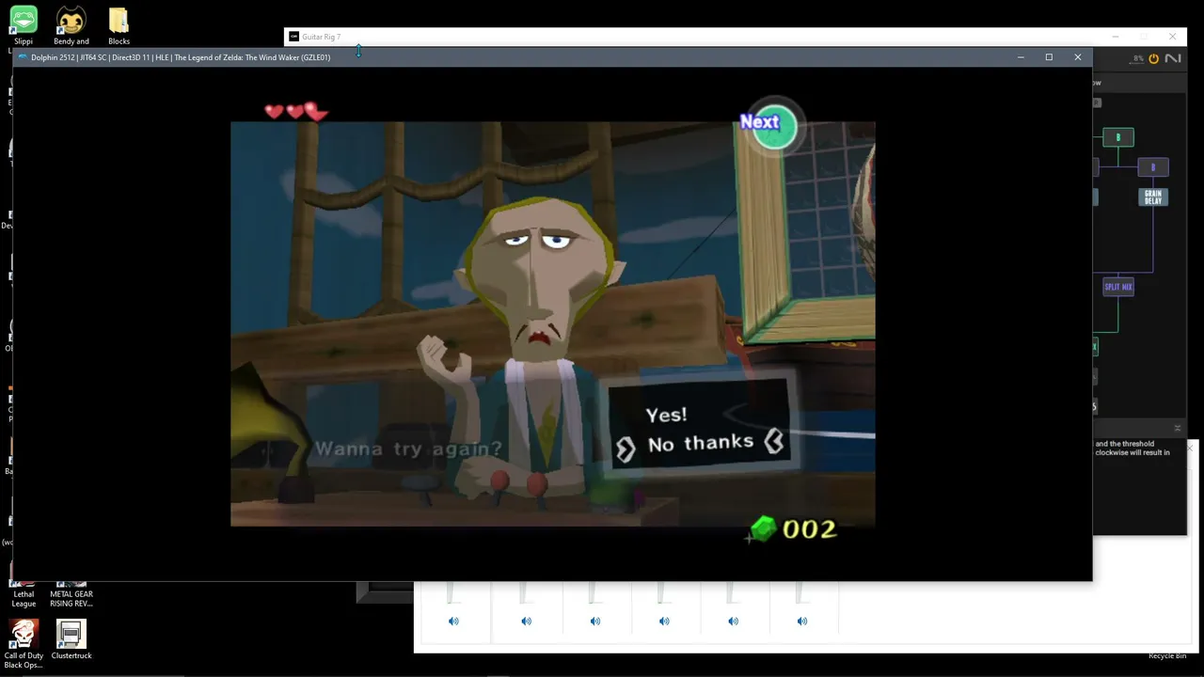1204x677 pixels.
Task: Select the METAL GEAR RISING desktop shortcut label
Action: [x=71, y=599]
